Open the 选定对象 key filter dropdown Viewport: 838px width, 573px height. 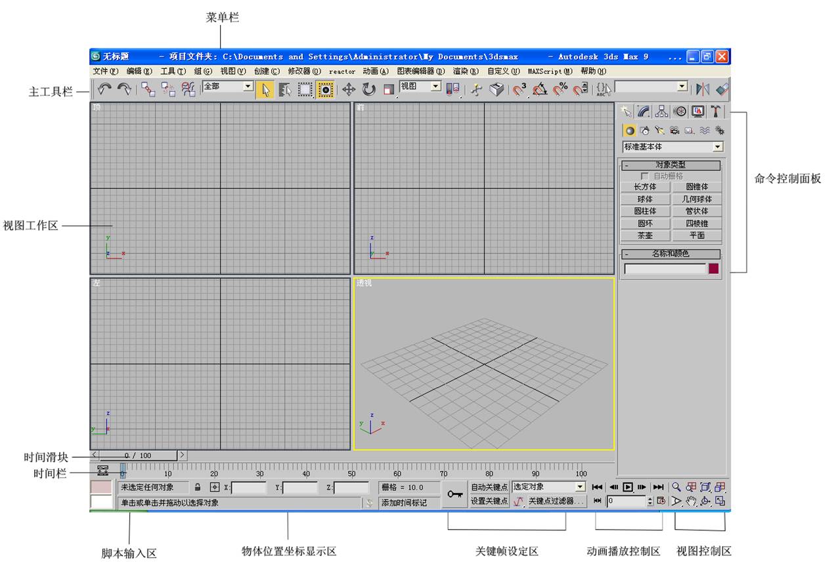point(548,487)
